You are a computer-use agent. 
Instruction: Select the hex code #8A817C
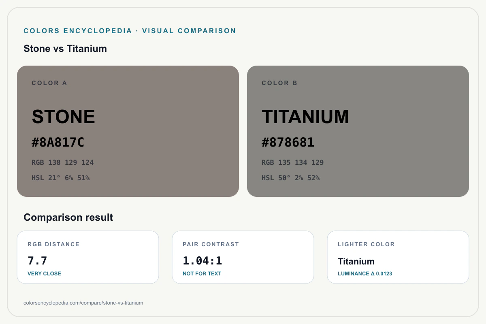coord(58,143)
